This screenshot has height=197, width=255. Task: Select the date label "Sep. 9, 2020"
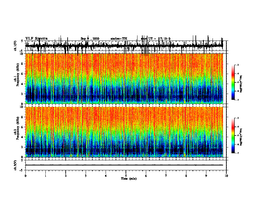(x=90, y=39)
